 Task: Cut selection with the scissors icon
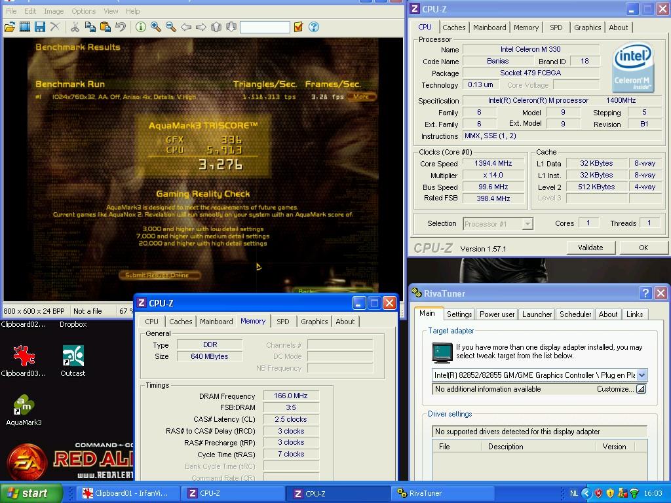click(x=75, y=28)
